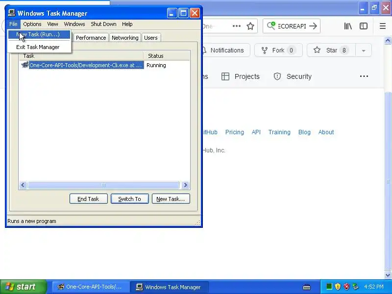Expand the Star dropdown arrow
392x294 pixels.
click(x=364, y=50)
